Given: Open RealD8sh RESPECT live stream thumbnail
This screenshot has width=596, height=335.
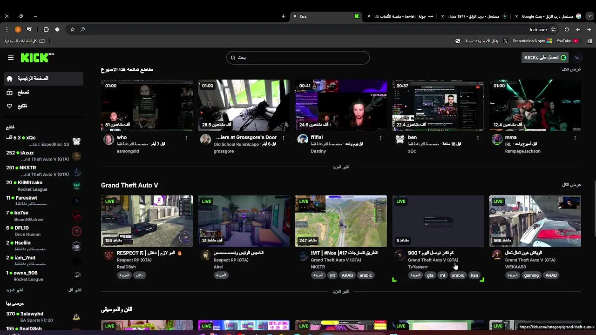Looking at the screenshot, I should (x=147, y=221).
